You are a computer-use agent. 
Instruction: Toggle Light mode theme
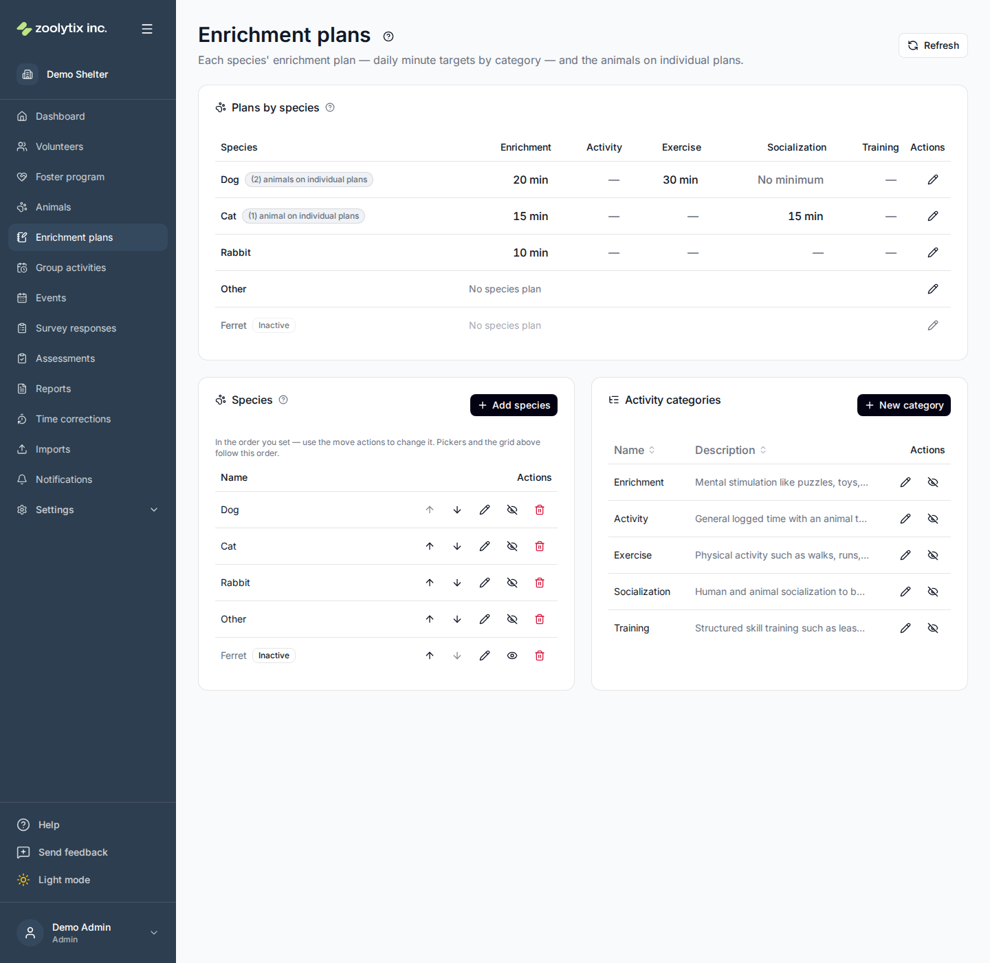click(x=54, y=880)
